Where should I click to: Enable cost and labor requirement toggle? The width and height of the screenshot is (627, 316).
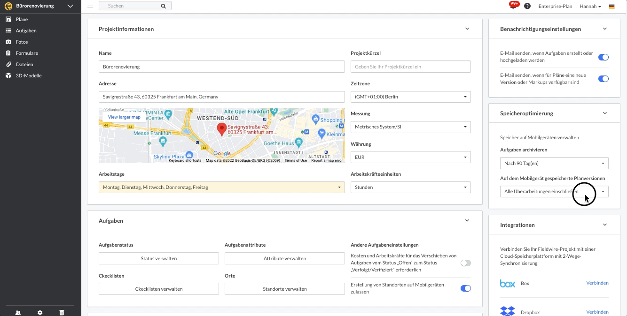[465, 263]
